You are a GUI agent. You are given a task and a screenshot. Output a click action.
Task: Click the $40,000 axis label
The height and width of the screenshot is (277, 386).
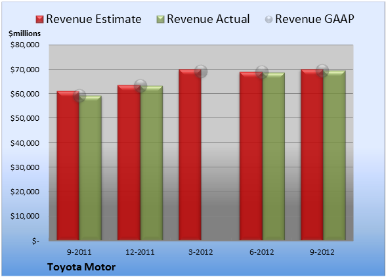(25, 143)
